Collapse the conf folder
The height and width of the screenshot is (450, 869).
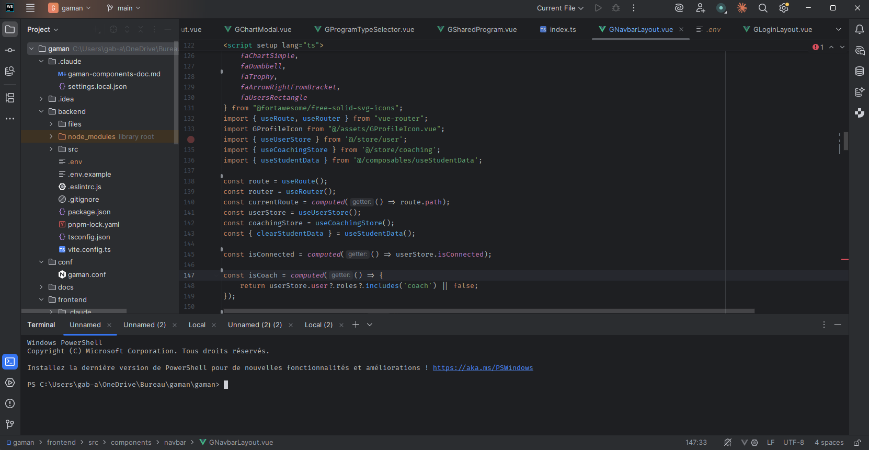(x=41, y=262)
